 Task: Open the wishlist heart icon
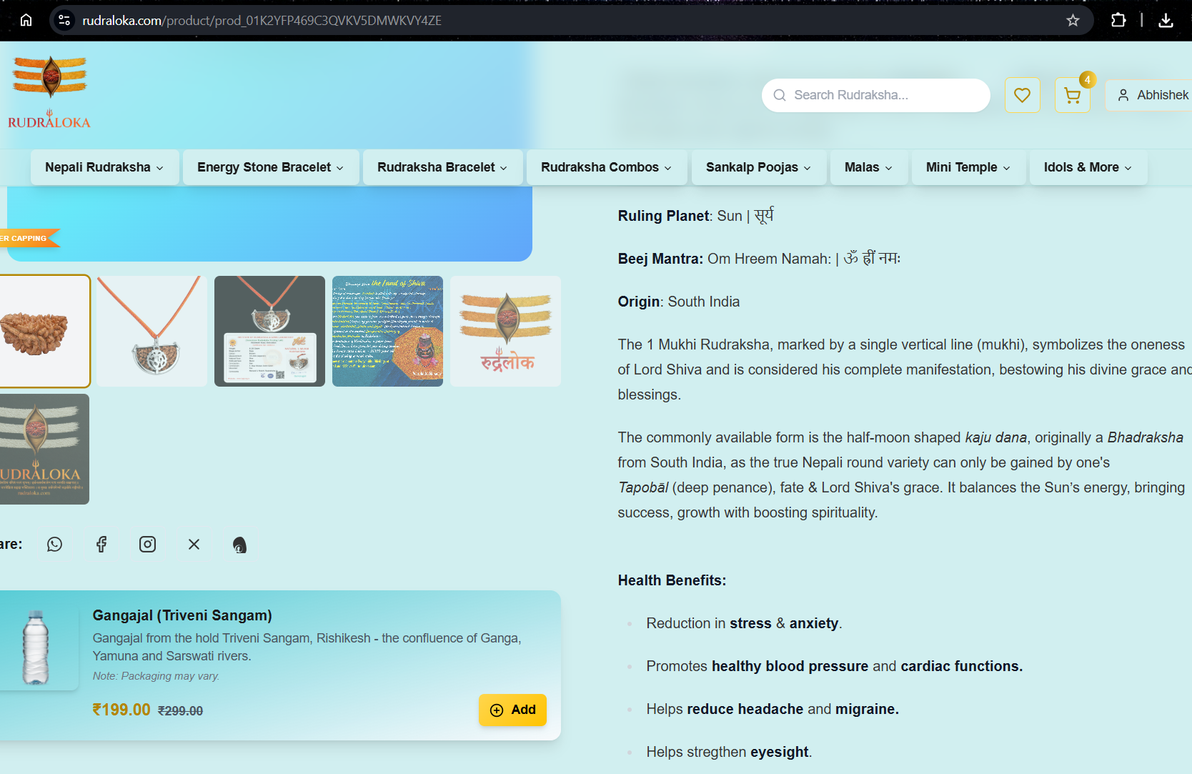[1022, 95]
